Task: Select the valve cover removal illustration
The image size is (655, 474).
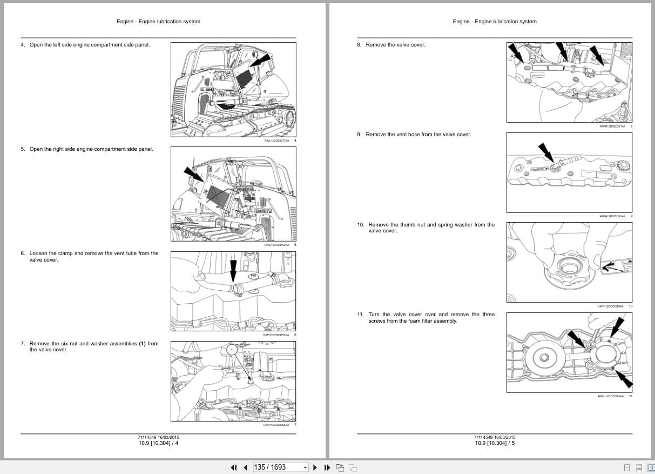Action: coord(569,81)
